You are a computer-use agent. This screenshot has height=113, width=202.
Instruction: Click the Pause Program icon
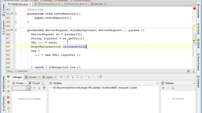(9, 86)
